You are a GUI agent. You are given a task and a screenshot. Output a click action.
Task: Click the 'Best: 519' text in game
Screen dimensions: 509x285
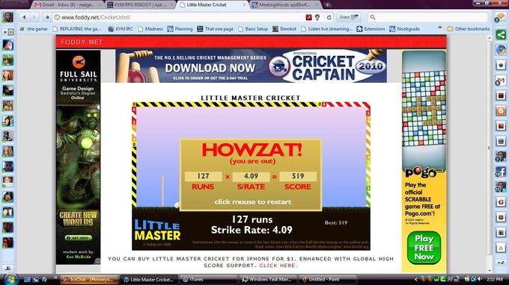click(336, 223)
